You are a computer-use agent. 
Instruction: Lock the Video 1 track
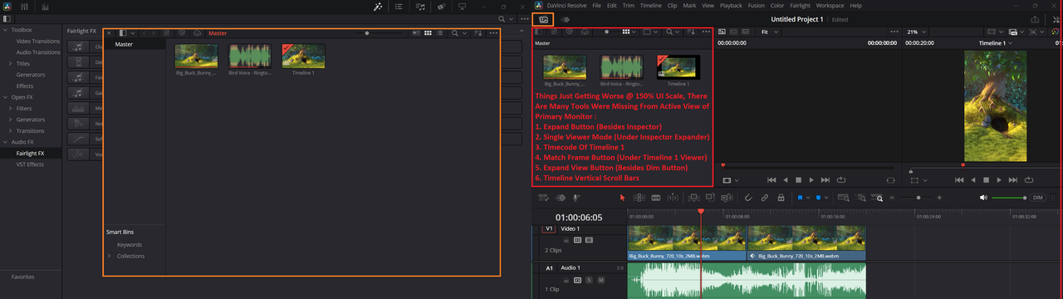pyautogui.click(x=566, y=240)
